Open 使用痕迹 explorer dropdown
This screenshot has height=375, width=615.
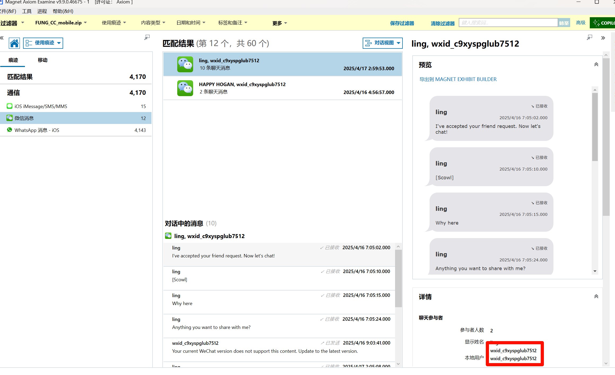43,43
